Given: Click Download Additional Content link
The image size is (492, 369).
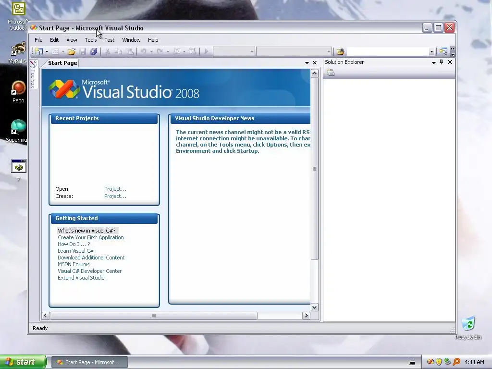Looking at the screenshot, I should click(91, 258).
